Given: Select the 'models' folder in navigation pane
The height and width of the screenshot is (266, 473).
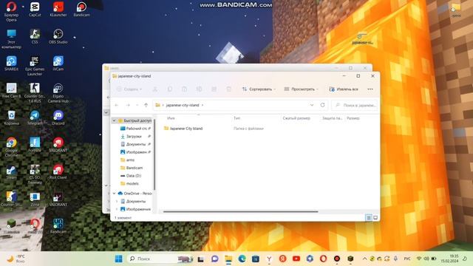Looking at the screenshot, I should (129, 183).
